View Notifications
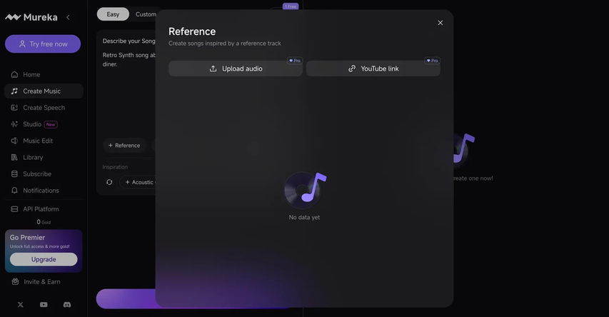 (44, 191)
